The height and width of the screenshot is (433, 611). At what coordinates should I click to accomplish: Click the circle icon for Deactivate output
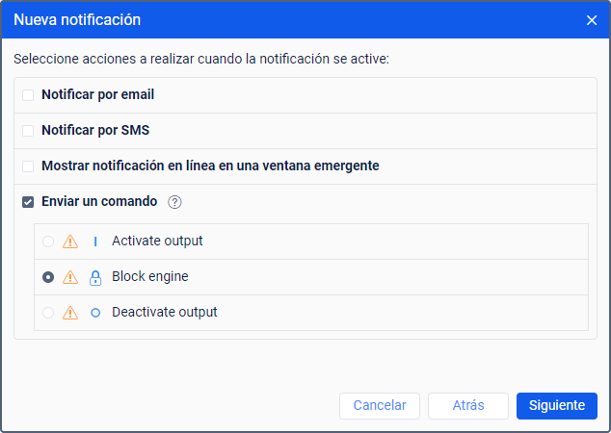pyautogui.click(x=95, y=313)
